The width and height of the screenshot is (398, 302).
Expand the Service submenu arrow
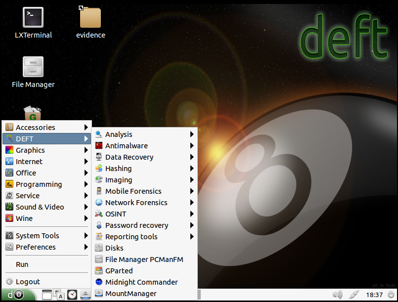click(x=86, y=196)
